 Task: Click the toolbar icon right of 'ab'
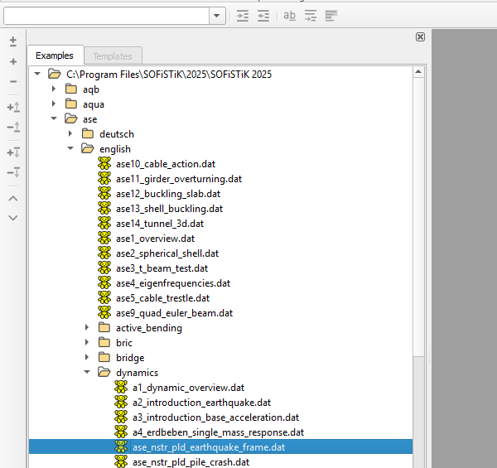pyautogui.click(x=311, y=16)
